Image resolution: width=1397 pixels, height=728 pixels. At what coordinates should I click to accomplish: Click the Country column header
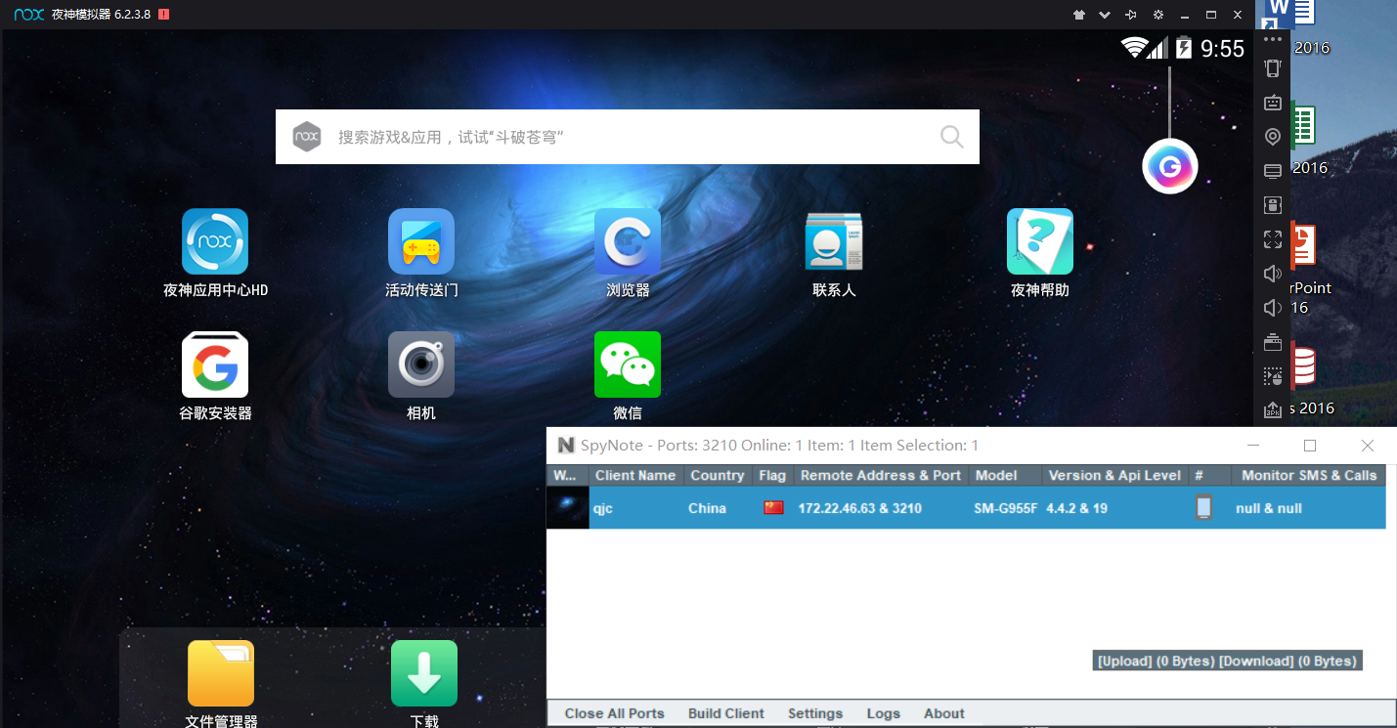point(718,476)
